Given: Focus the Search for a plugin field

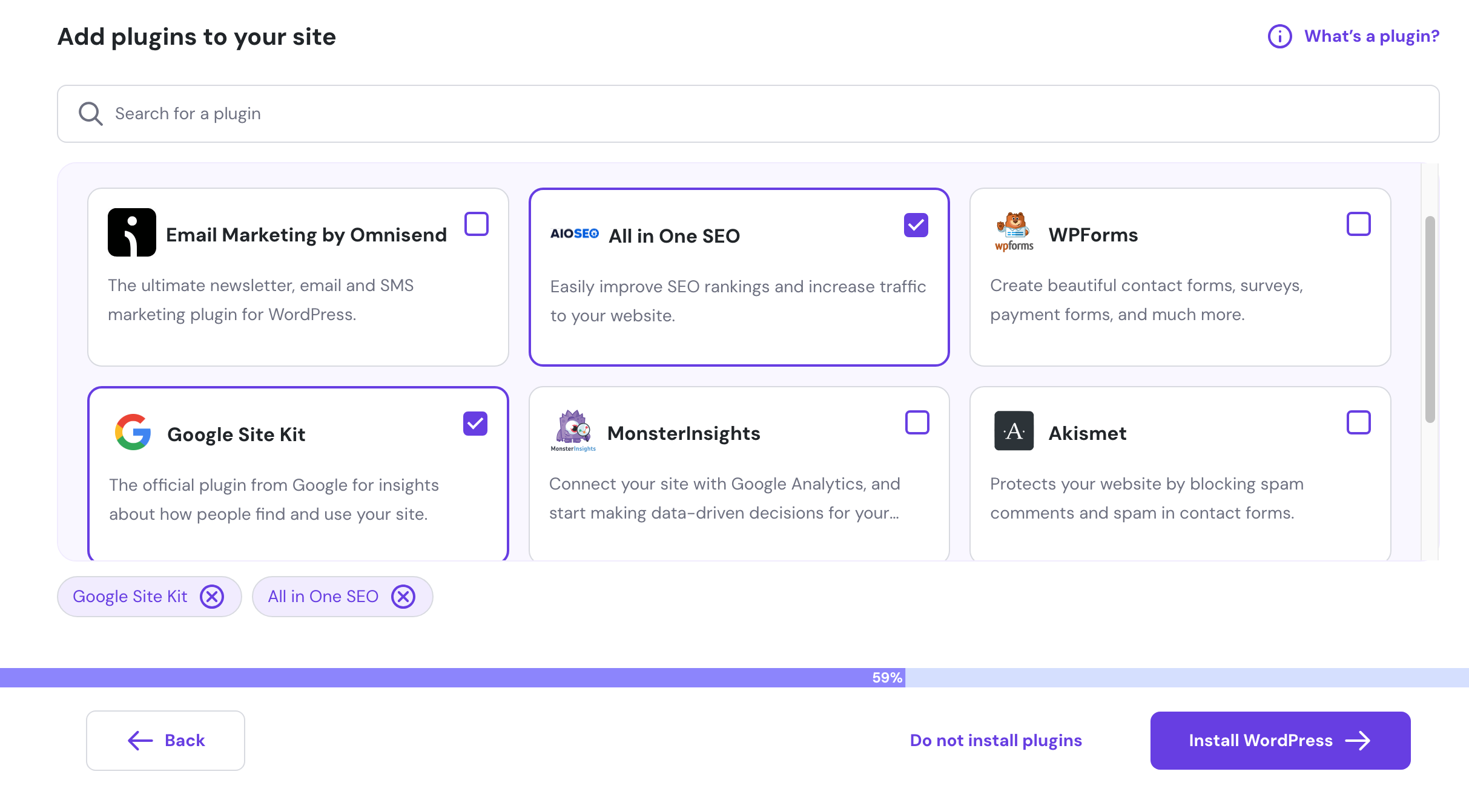Looking at the screenshot, I should click(x=748, y=114).
